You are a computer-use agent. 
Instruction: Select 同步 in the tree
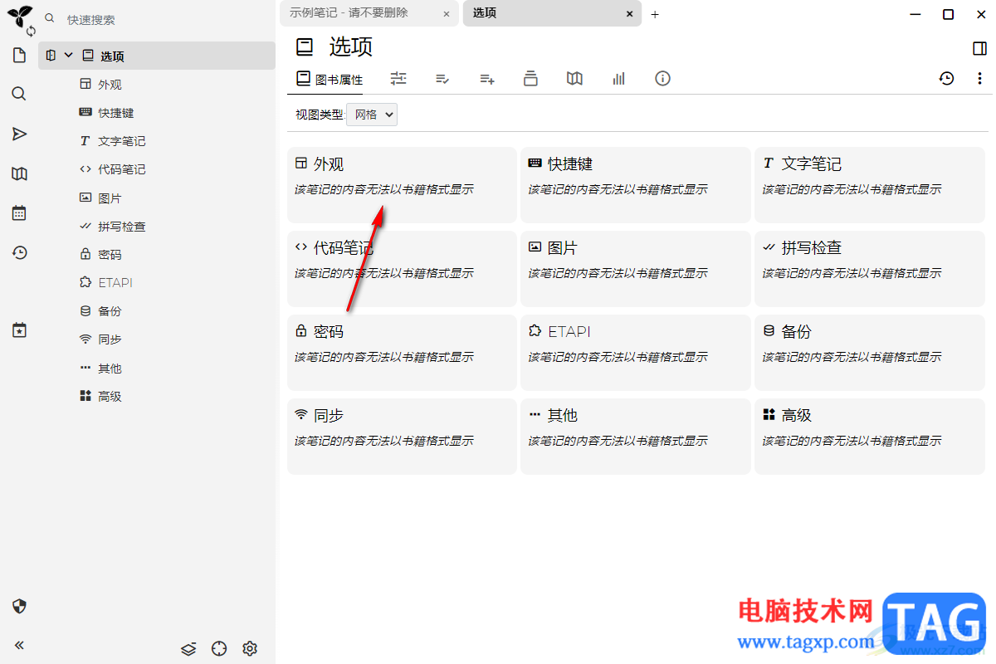110,339
